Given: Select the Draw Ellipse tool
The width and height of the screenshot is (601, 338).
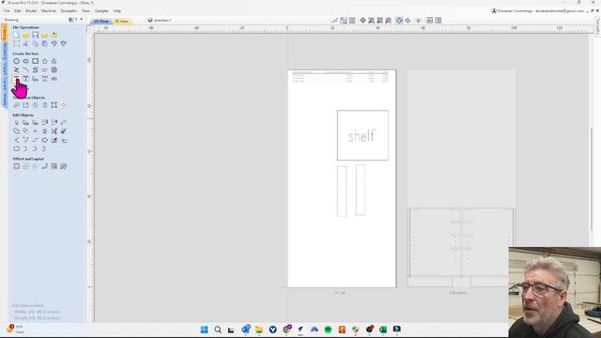Looking at the screenshot, I should [x=25, y=61].
